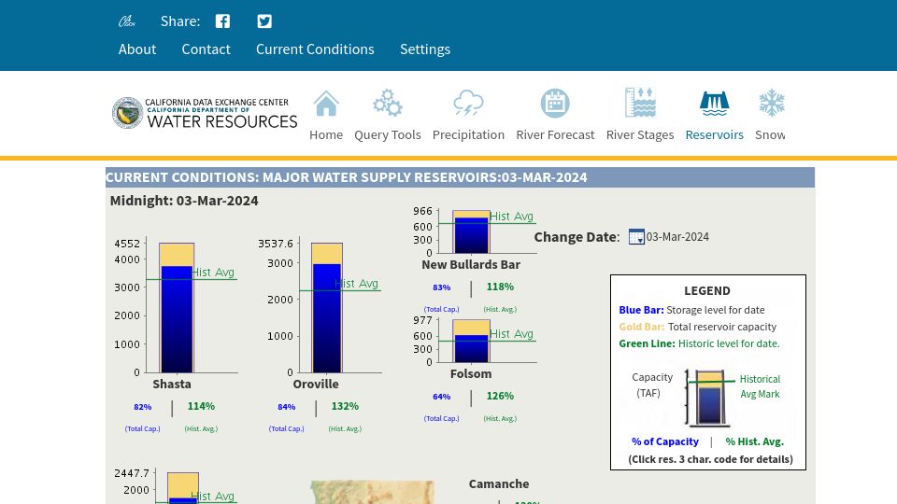Click the Water Resources department logo

(205, 113)
